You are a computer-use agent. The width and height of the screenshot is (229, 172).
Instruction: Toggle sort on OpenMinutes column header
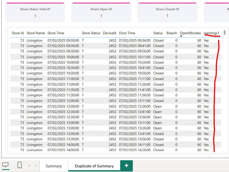point(190,33)
